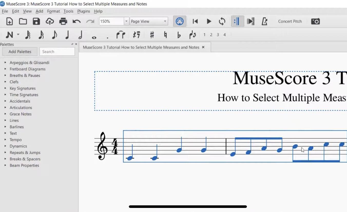Viewport: 347px width, 212px height.
Task: Undock the Palettes panel
Action: pos(72,44)
